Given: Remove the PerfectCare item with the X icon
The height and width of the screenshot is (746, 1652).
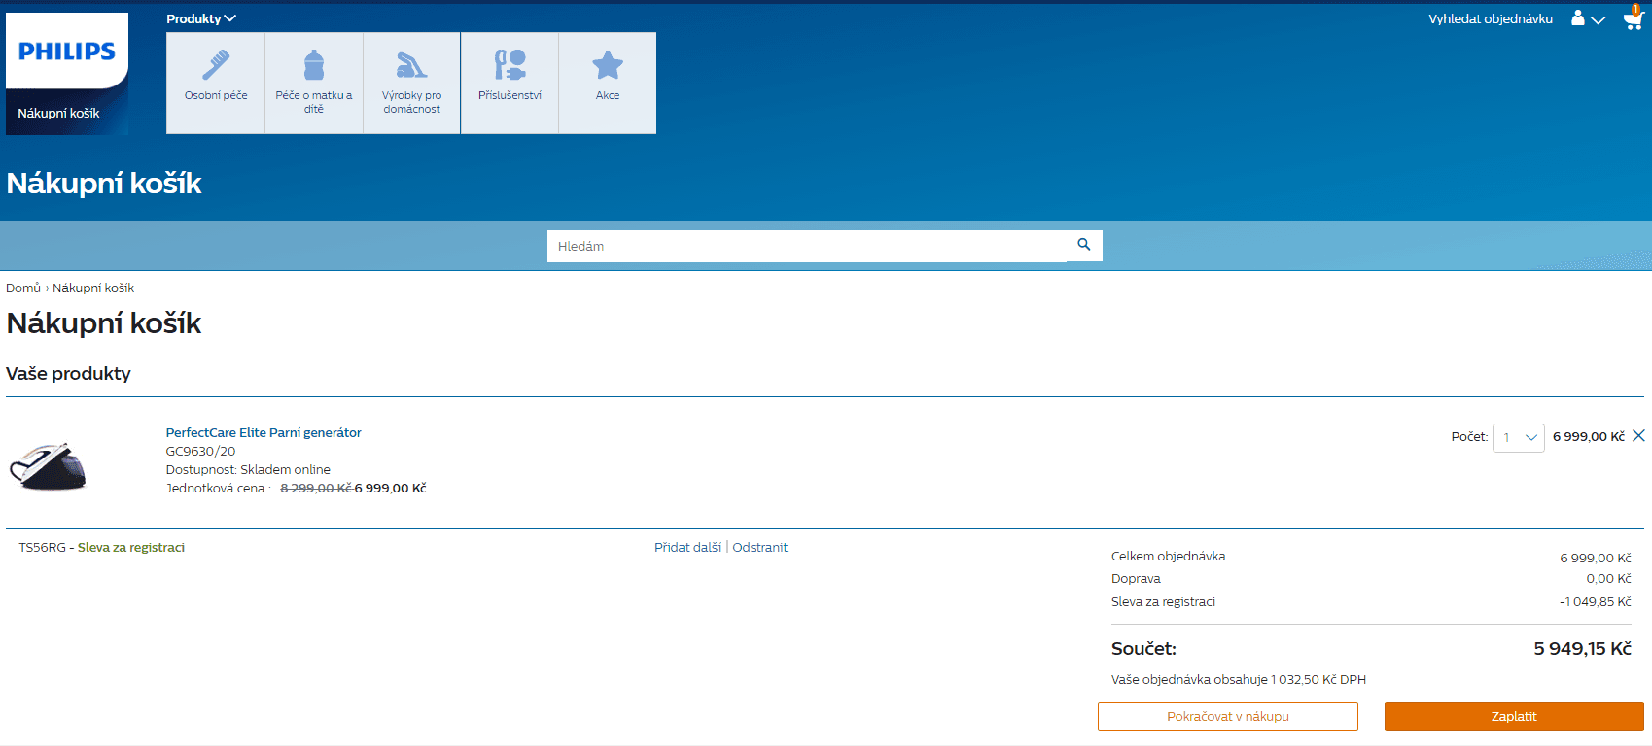Looking at the screenshot, I should (1638, 436).
